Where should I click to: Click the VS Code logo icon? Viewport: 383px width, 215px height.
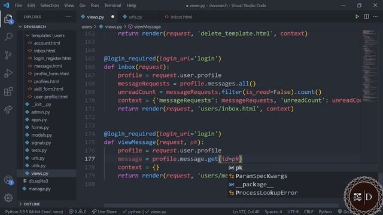coord(7,5)
